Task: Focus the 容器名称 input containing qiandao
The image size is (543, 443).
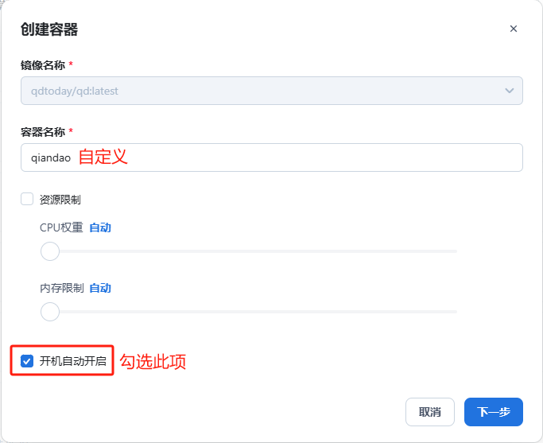Action: point(272,157)
